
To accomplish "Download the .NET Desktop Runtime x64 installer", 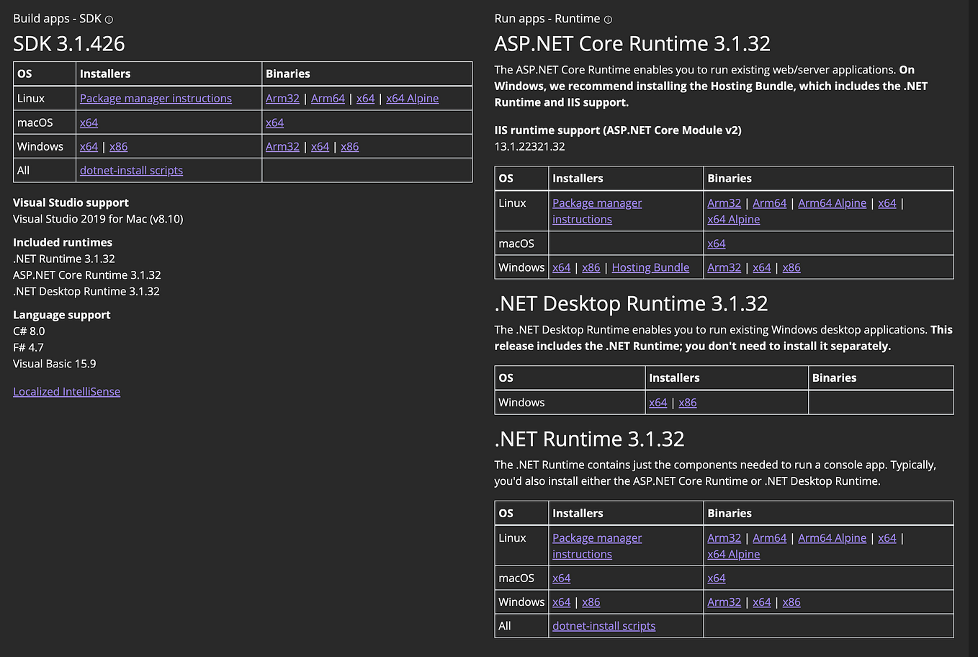I will coord(658,402).
